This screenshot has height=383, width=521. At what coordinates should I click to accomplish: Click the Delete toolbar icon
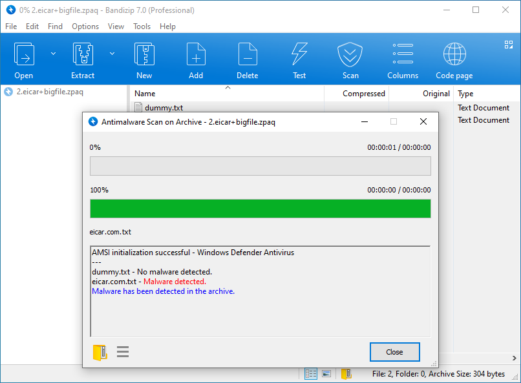coord(247,54)
